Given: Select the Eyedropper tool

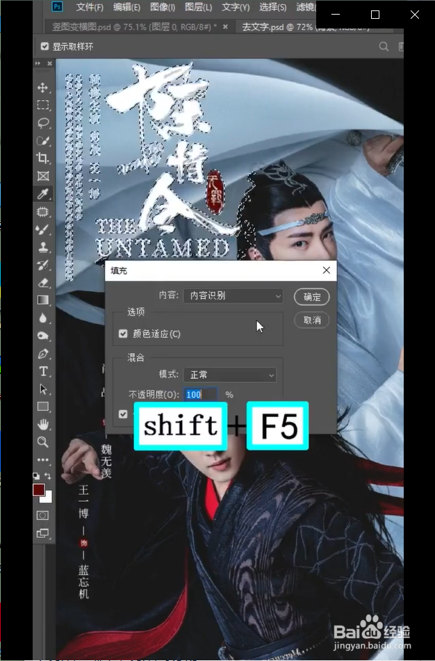Looking at the screenshot, I should click(42, 194).
